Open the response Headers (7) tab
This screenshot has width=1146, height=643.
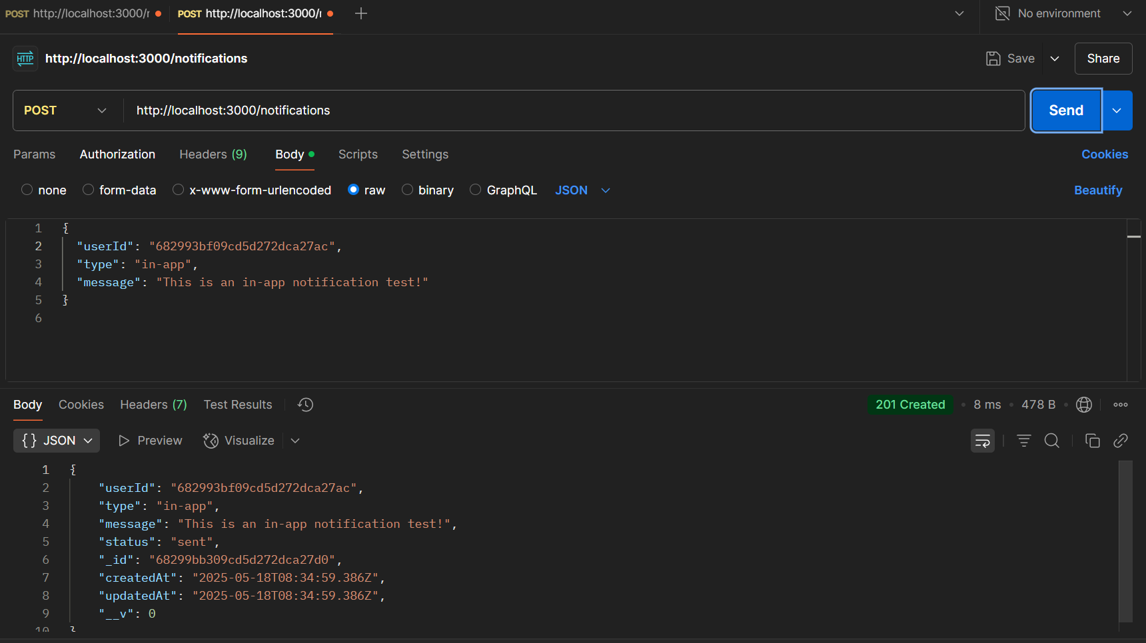coord(153,405)
